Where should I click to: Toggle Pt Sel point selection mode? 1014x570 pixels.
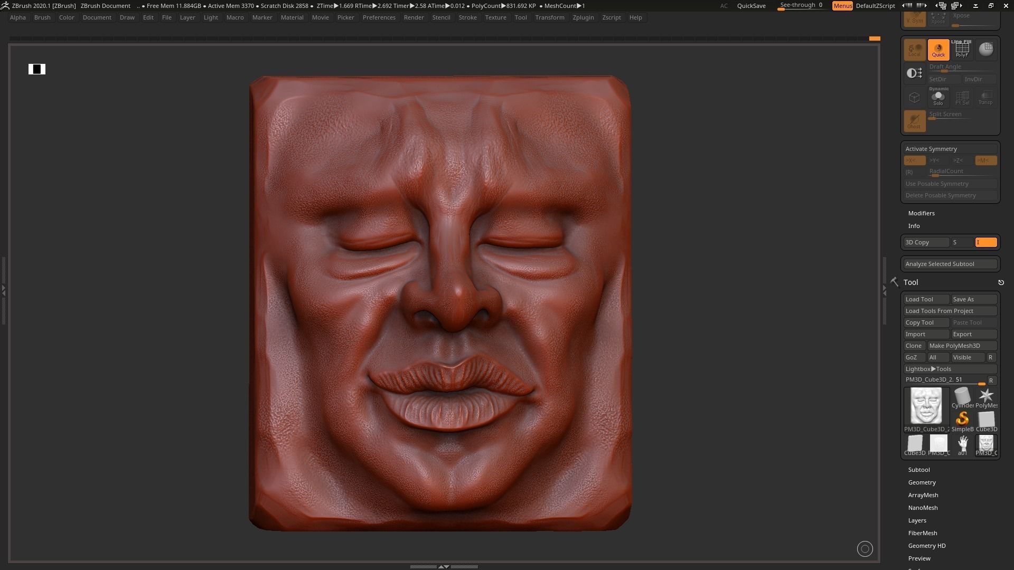(962, 97)
